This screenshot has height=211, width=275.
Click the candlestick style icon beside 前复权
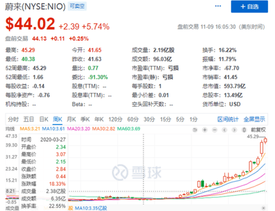coord(244,130)
